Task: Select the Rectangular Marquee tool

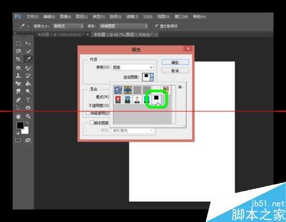Action: (x=18, y=44)
